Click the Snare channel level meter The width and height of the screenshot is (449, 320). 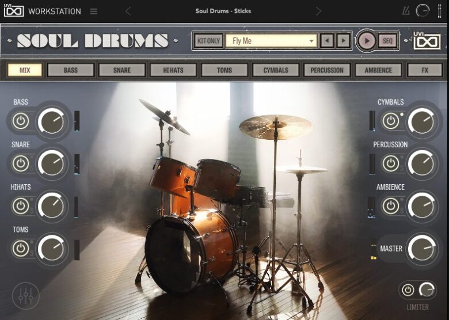[77, 164]
